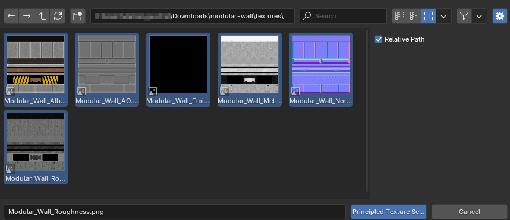This screenshot has height=220, width=510.
Task: Switch to horizontal list view
Action: (x=414, y=16)
